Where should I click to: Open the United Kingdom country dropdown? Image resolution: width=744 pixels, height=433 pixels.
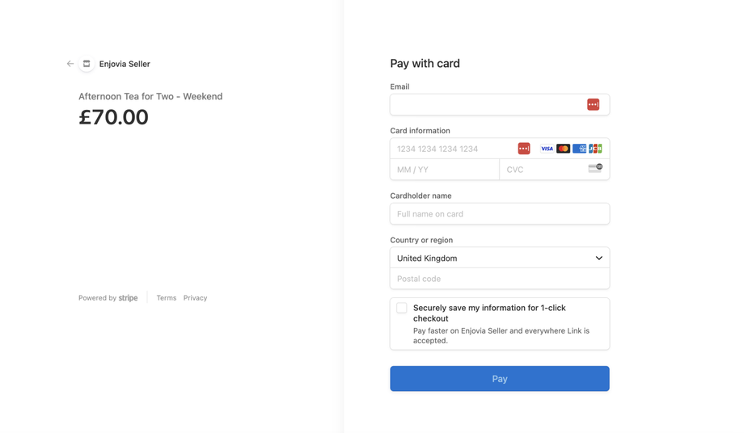click(500, 259)
